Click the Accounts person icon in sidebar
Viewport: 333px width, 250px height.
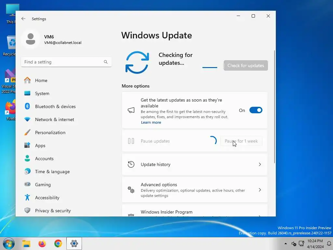[27, 159]
